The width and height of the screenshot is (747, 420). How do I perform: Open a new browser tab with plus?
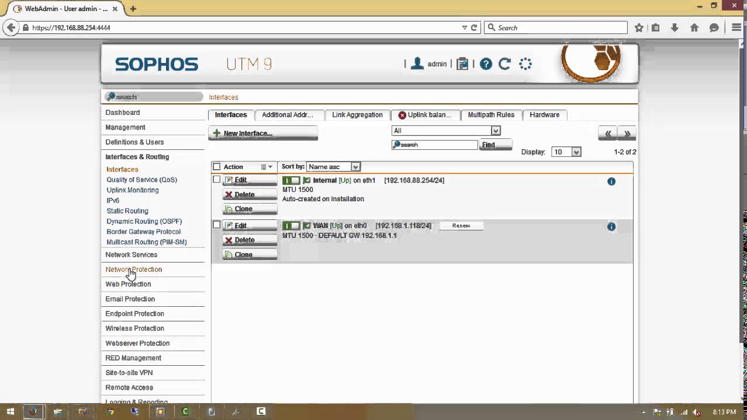pyautogui.click(x=133, y=9)
